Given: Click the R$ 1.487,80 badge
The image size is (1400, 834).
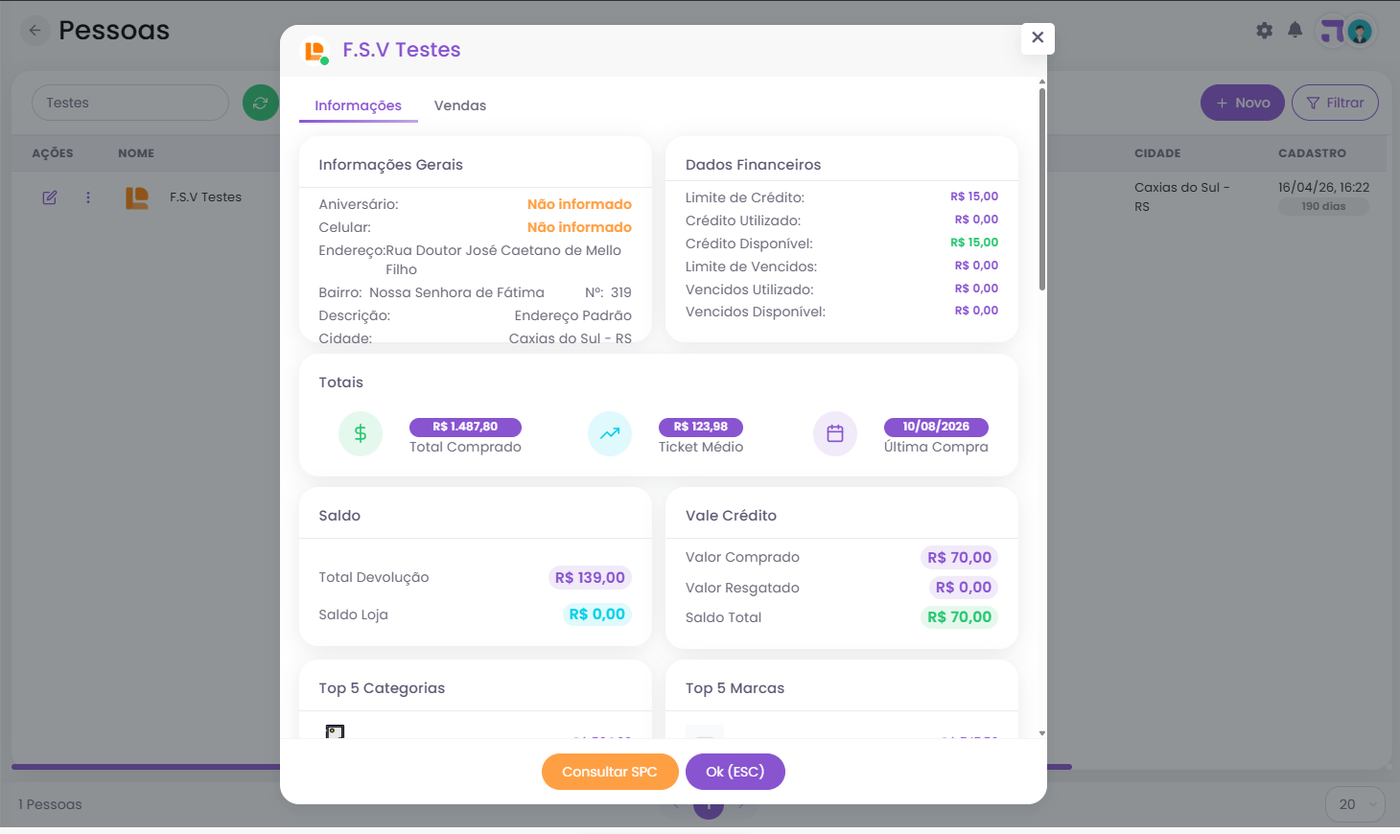Looking at the screenshot, I should (x=465, y=427).
